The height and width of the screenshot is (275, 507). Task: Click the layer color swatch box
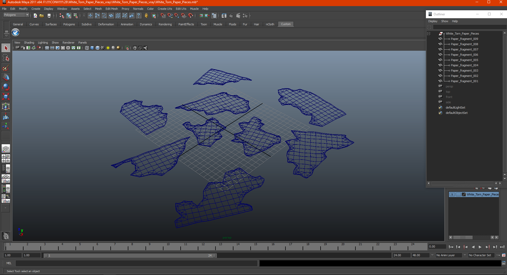tap(464, 194)
